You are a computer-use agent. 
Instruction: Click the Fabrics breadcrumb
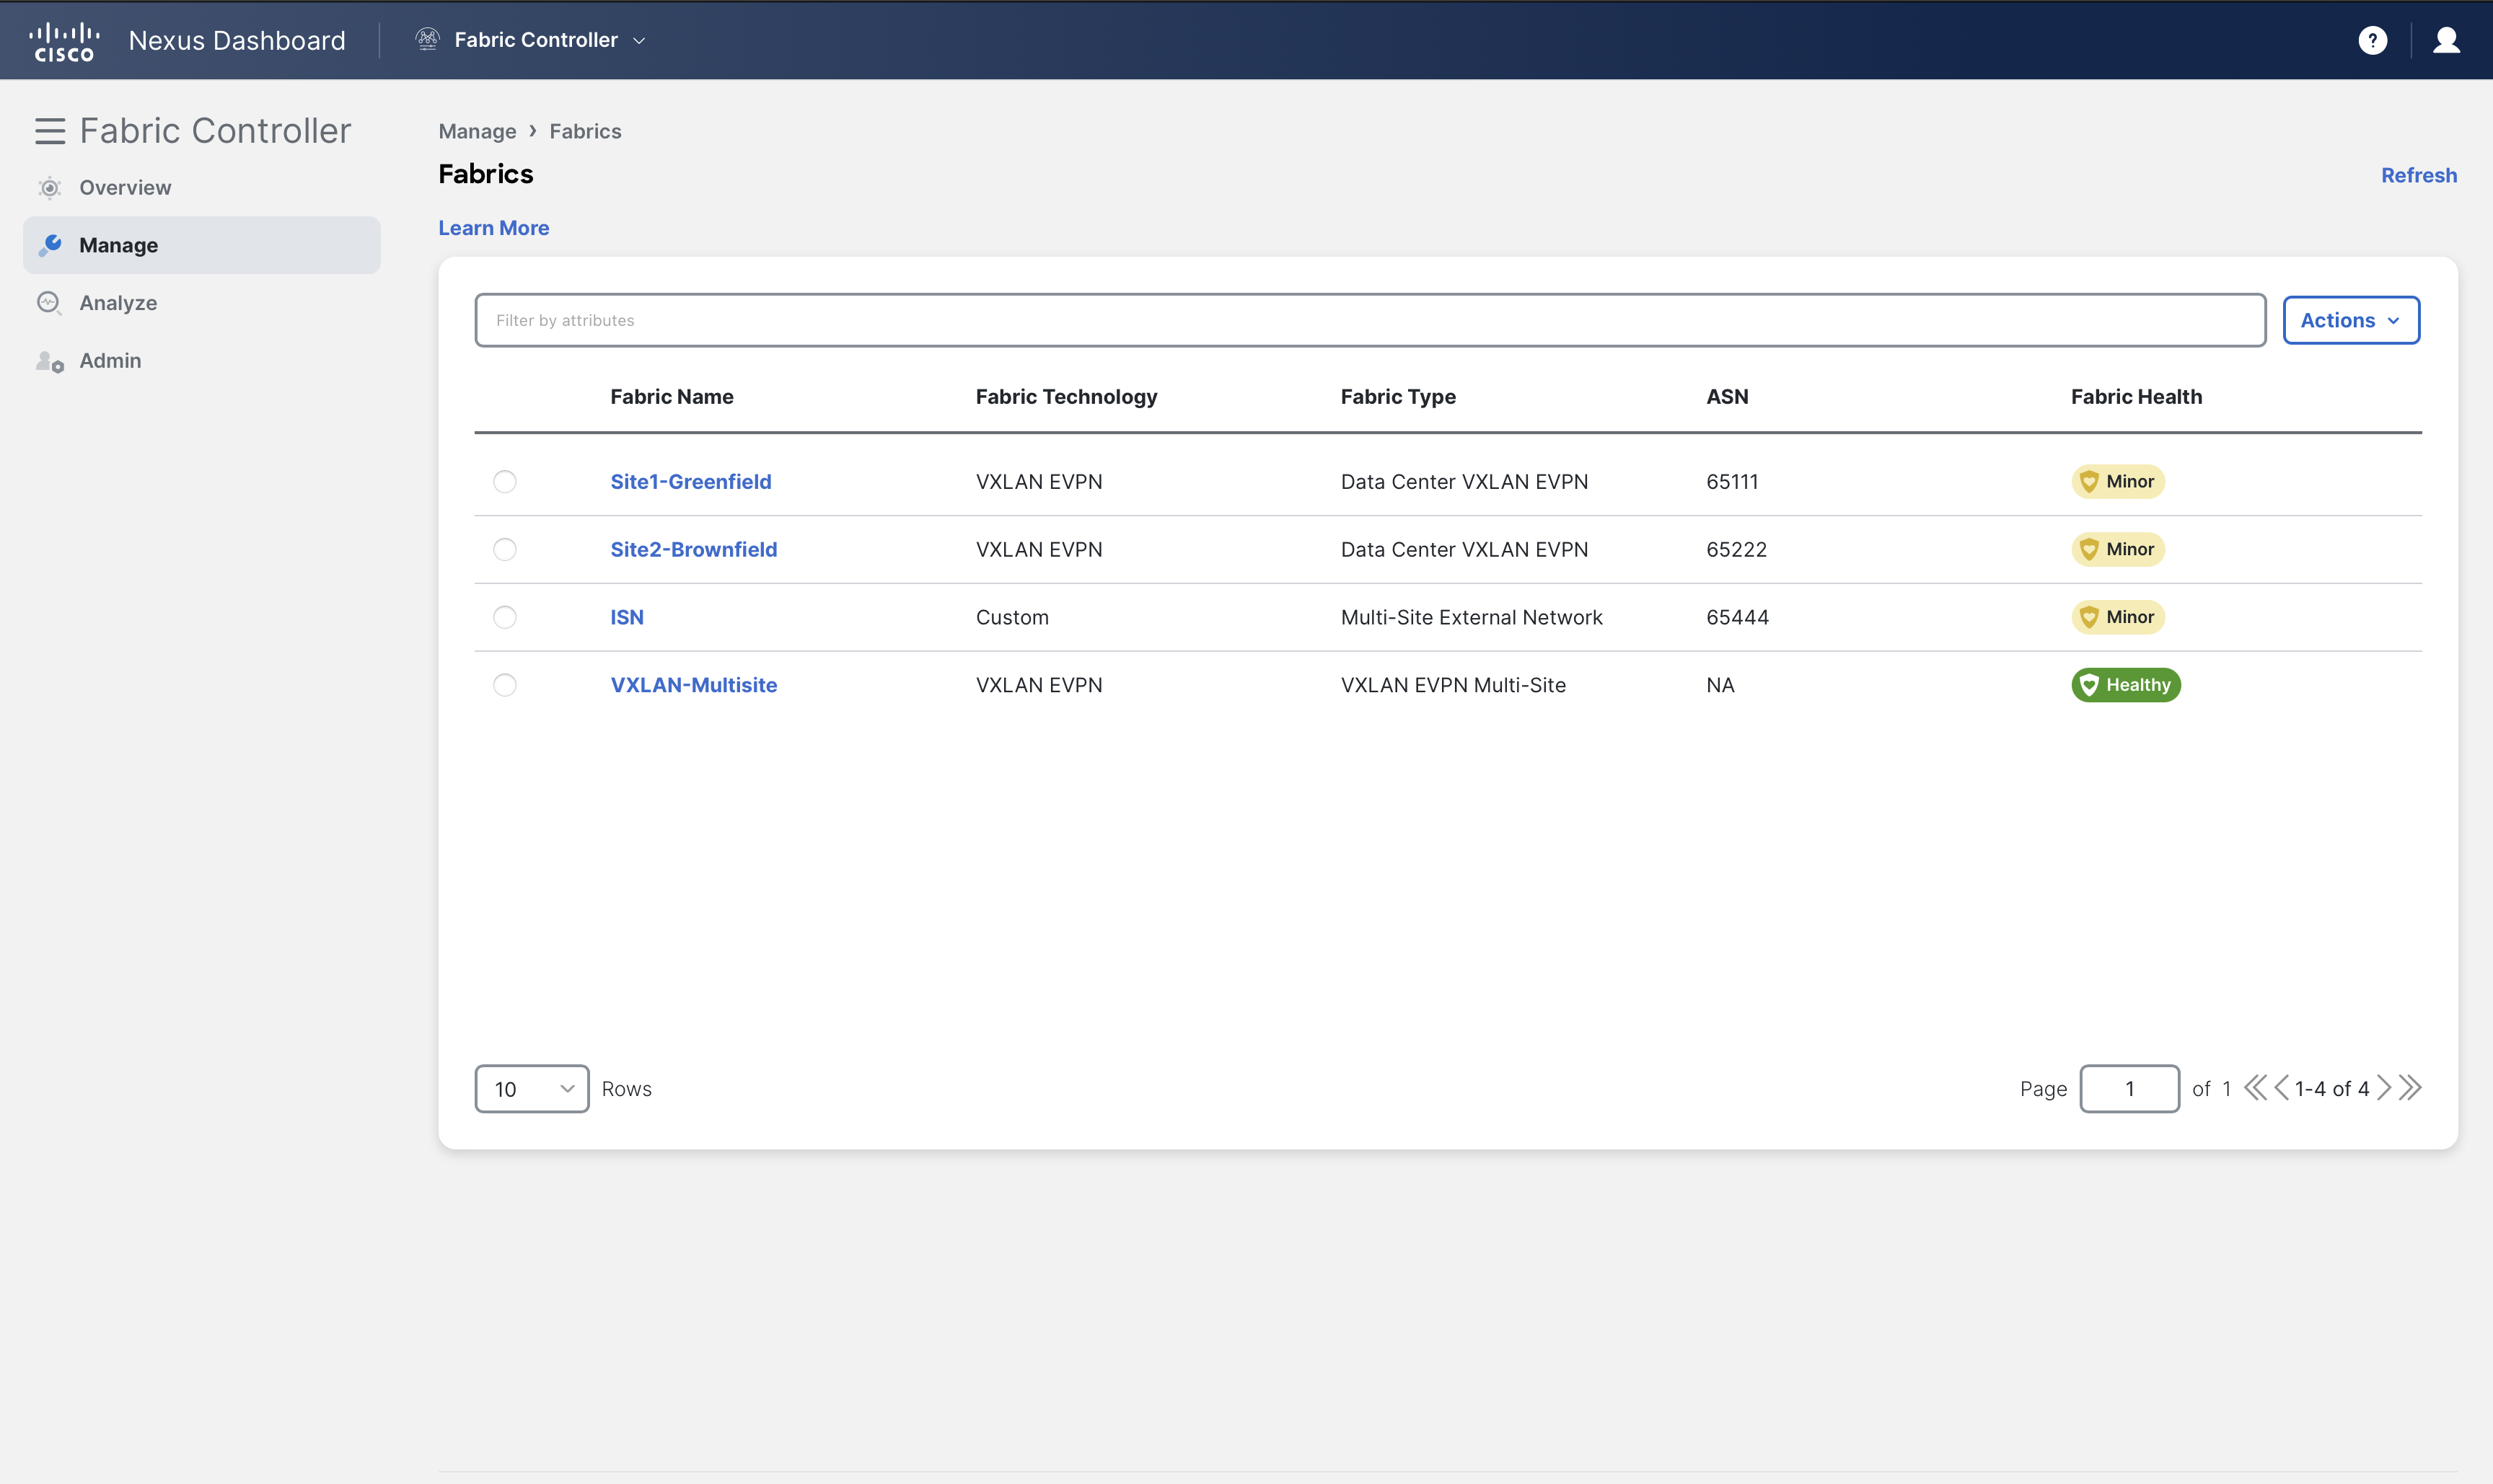click(x=585, y=131)
